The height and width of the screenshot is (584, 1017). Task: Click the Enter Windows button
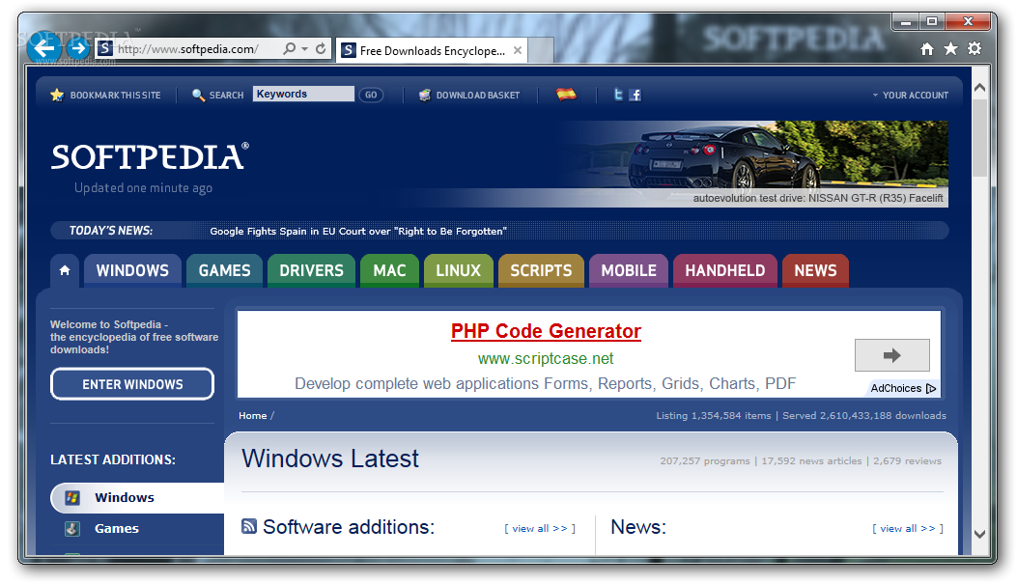click(x=132, y=384)
